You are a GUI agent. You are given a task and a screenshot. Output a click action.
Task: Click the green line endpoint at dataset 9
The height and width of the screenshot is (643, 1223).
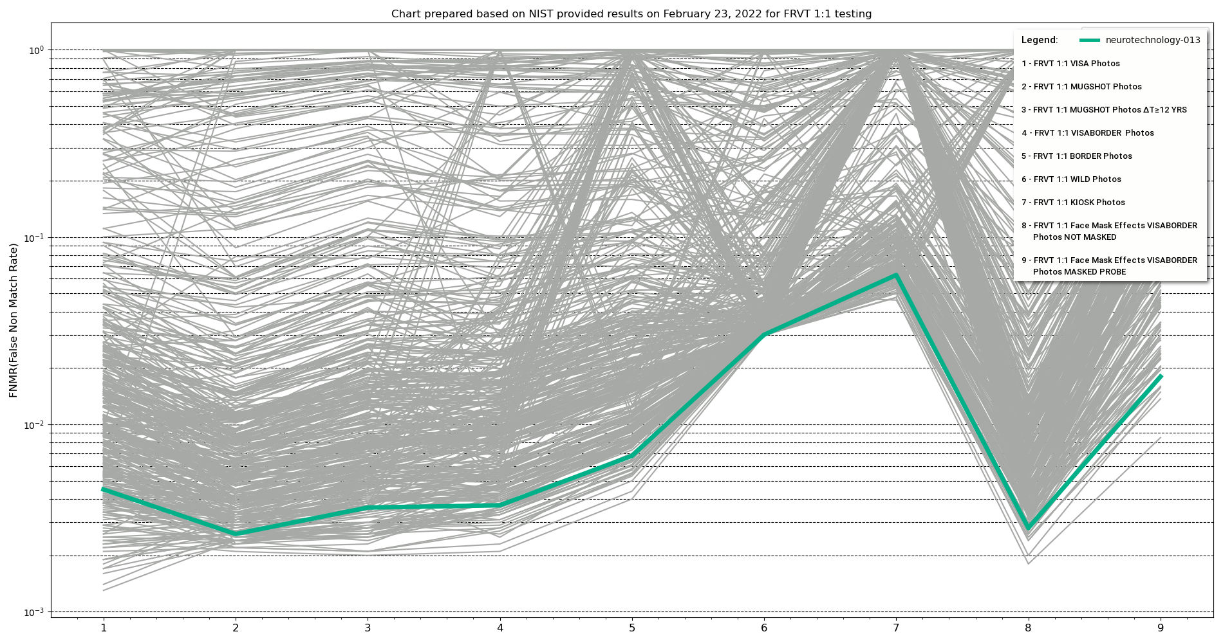click(x=1161, y=376)
